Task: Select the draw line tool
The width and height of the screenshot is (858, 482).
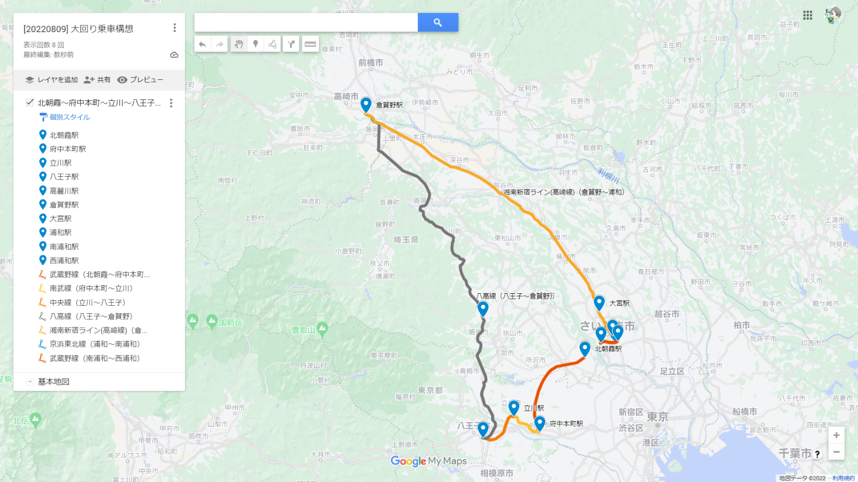Action: 272,44
